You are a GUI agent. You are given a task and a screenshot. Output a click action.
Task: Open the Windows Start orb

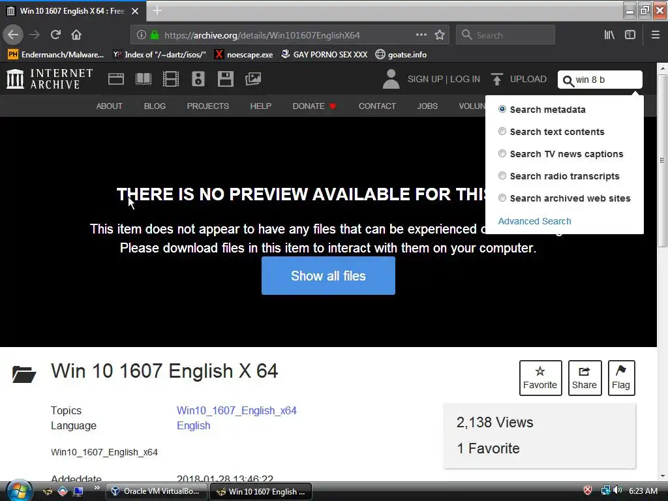click(18, 491)
